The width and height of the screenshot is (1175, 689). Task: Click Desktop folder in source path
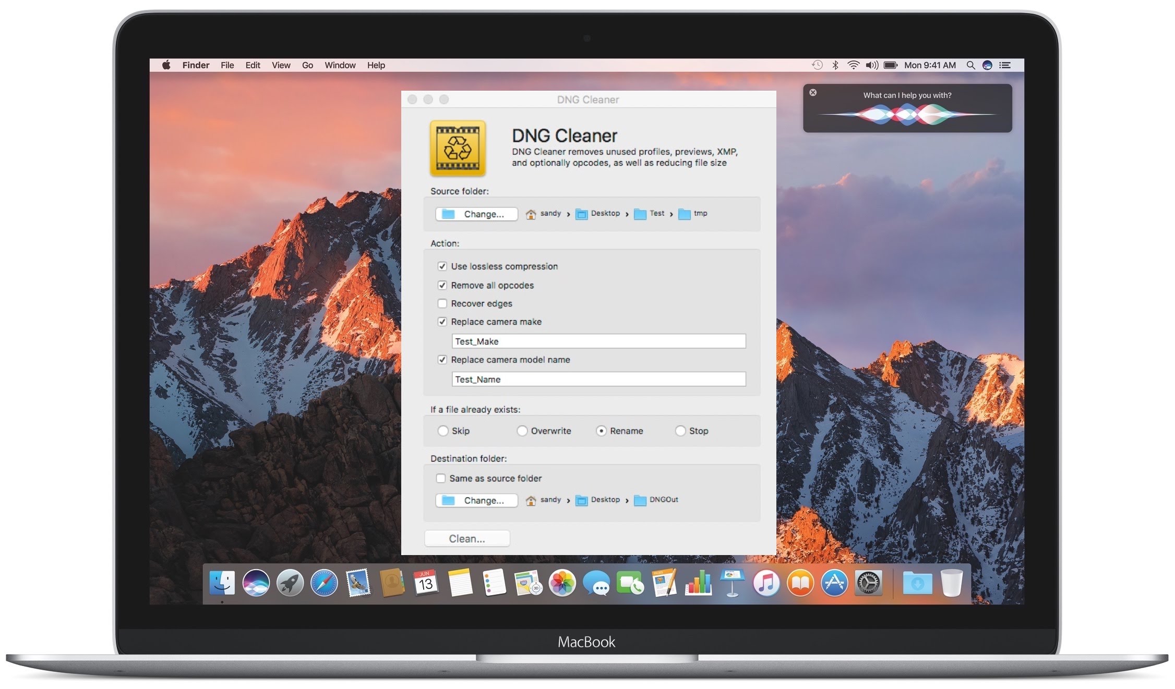(598, 214)
